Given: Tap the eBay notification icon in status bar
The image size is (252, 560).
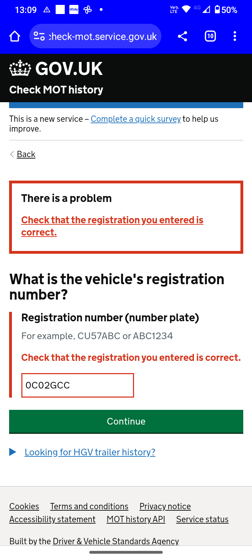Looking at the screenshot, I should pyautogui.click(x=74, y=9).
